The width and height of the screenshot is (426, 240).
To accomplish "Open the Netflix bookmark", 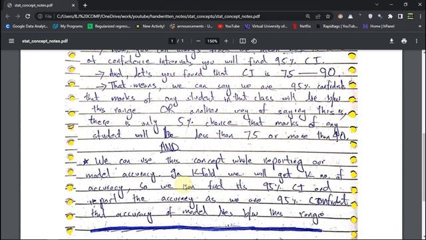I will point(302,26).
